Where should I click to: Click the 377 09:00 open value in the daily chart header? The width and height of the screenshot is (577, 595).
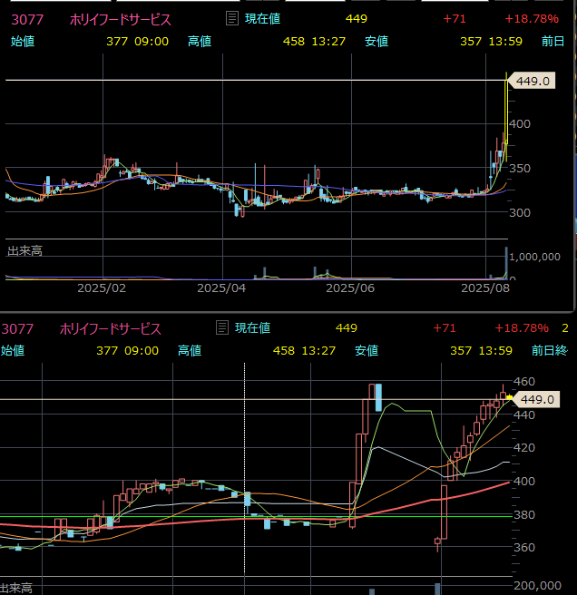pyautogui.click(x=137, y=41)
